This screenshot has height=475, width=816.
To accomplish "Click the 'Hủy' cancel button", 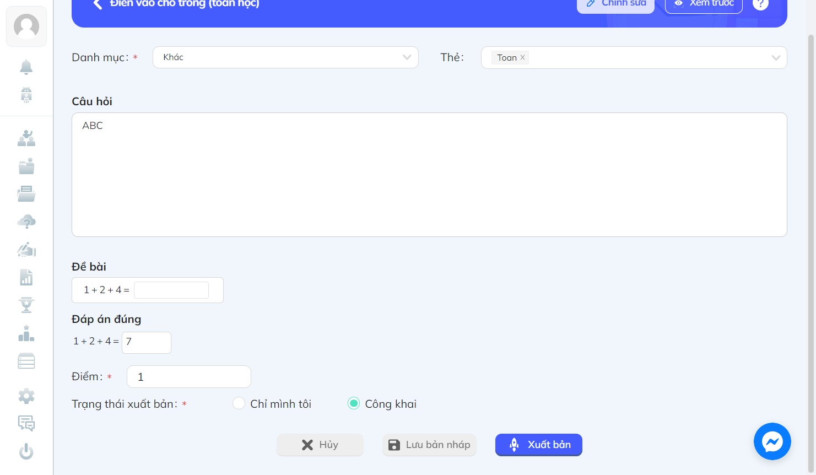I will pyautogui.click(x=320, y=445).
